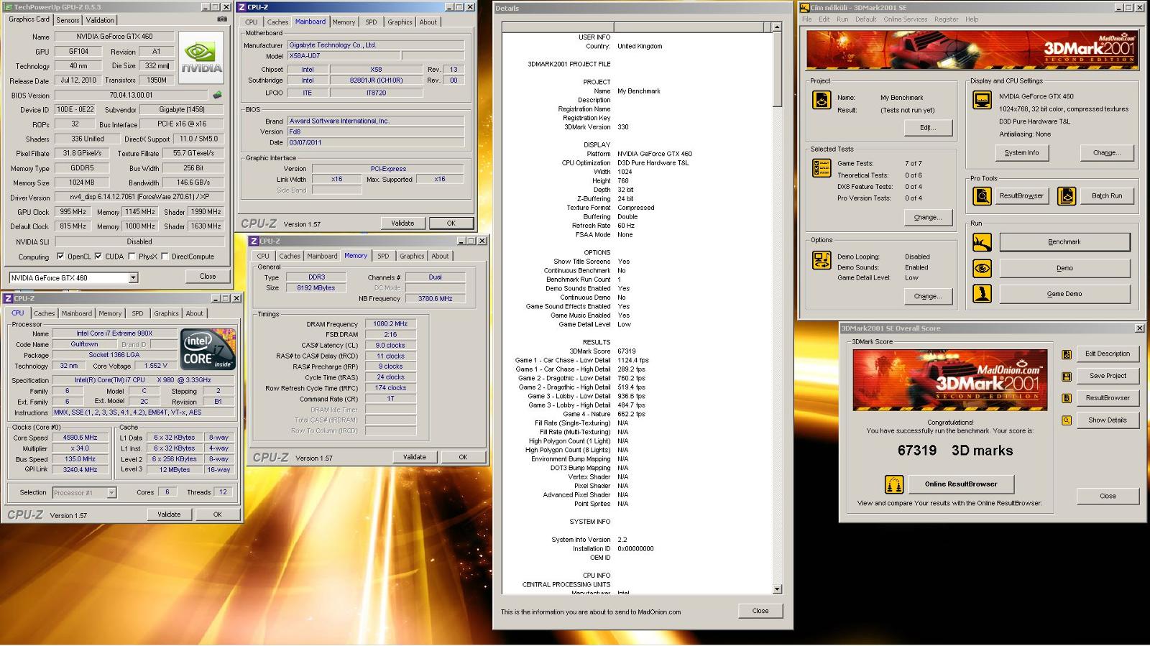This screenshot has width=1150, height=646.
Task: Open the Graphics tab in the CPU-Z CPU window
Action: (x=166, y=314)
